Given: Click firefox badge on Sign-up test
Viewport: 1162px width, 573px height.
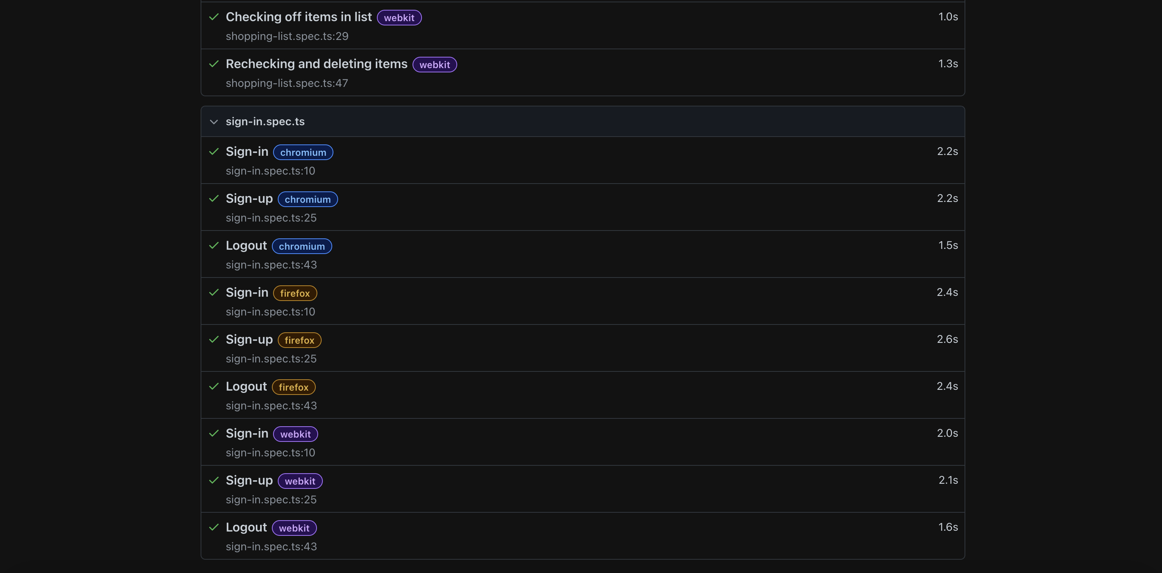Looking at the screenshot, I should coord(299,341).
